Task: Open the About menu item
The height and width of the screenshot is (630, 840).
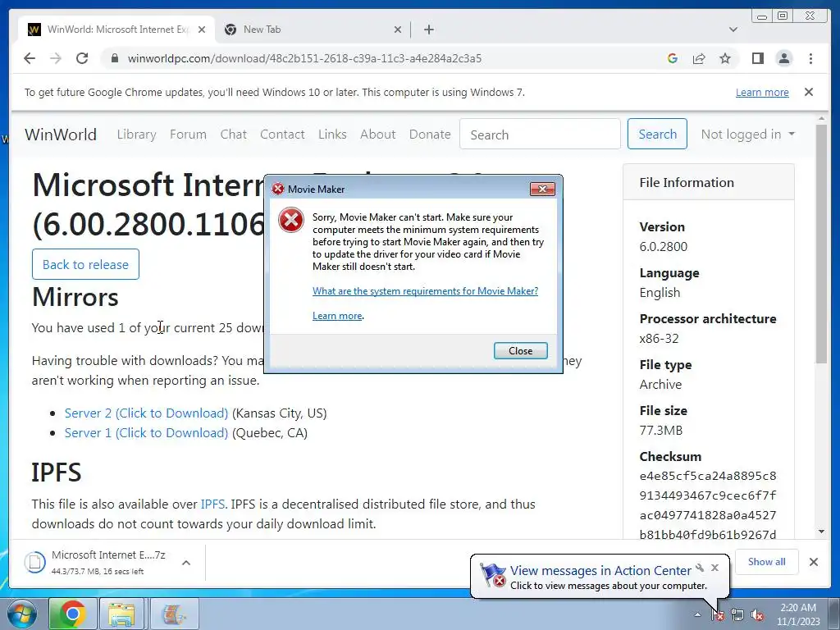Action: point(377,135)
